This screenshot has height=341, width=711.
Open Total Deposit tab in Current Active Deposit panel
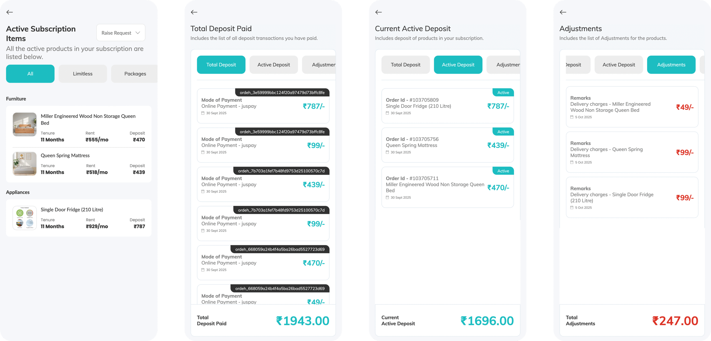[405, 65]
